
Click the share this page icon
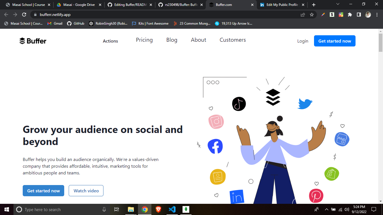click(x=303, y=15)
